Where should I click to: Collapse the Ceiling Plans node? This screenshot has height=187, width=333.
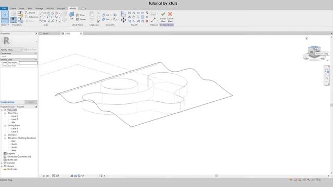[5, 126]
